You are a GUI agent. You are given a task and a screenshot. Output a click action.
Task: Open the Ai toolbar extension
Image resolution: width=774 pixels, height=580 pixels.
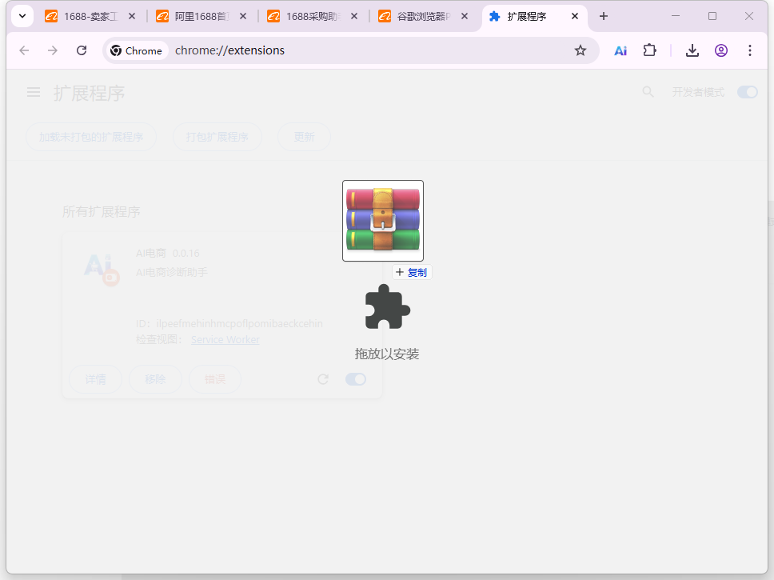(x=620, y=50)
